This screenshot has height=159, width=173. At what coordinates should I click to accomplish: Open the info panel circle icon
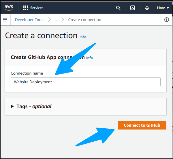pos(166,20)
